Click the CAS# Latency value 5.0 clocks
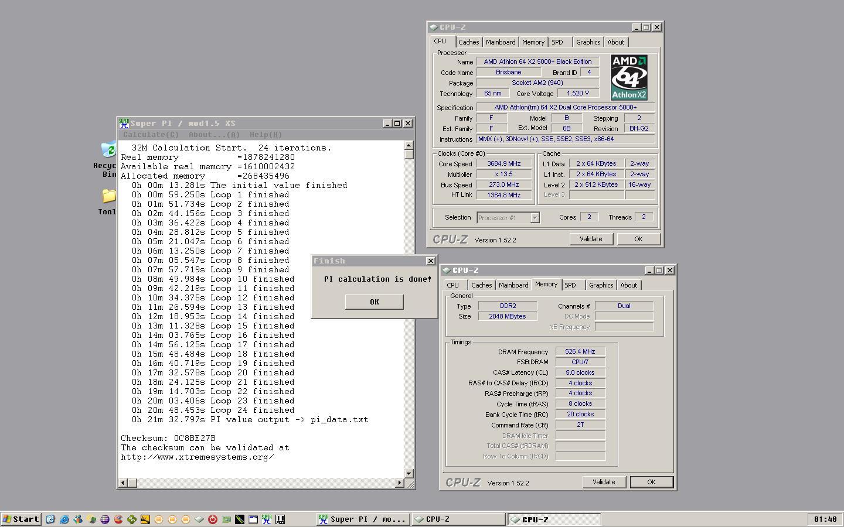The height and width of the screenshot is (527, 844). pos(580,373)
